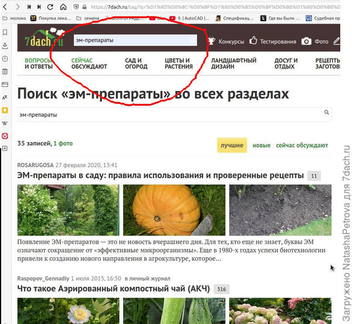Image resolution: width=352 pixels, height=324 pixels.
Task: Click the padlock site security icon
Action: click(84, 7)
